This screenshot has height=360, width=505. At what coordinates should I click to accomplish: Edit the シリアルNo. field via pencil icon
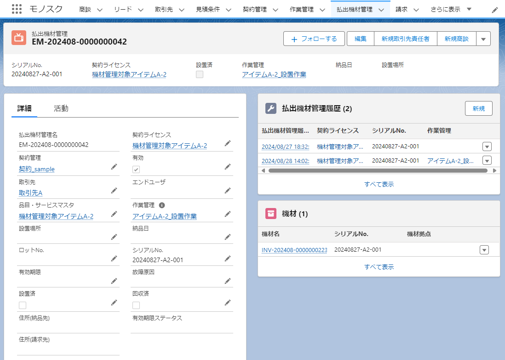227,259
